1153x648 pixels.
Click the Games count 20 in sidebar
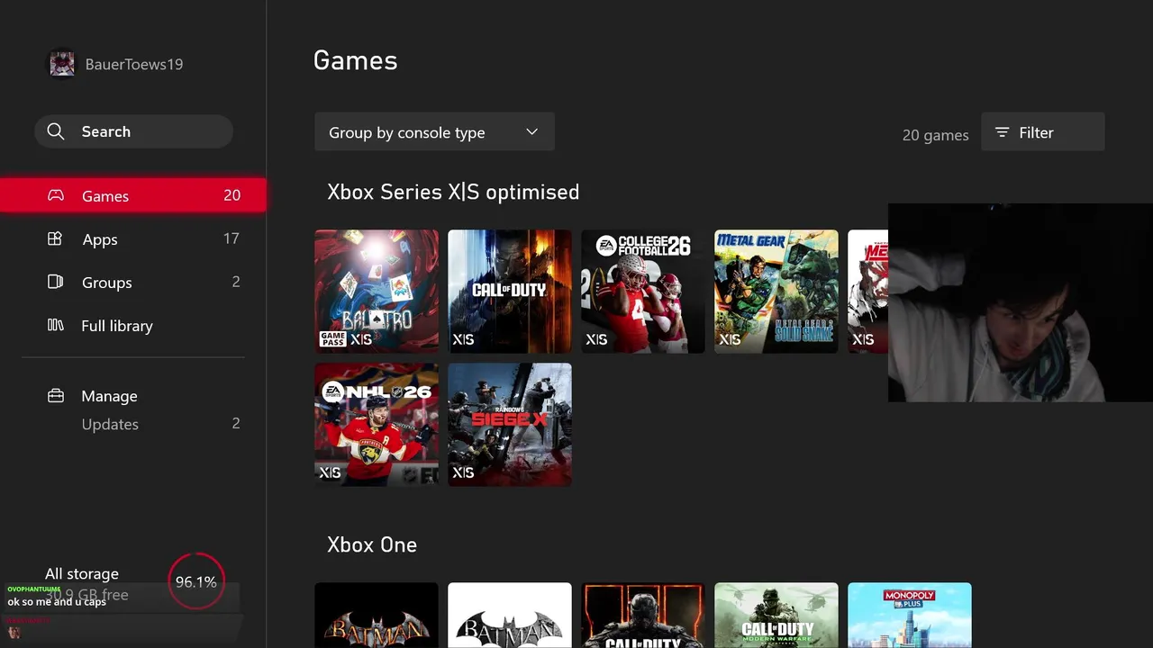tap(232, 195)
